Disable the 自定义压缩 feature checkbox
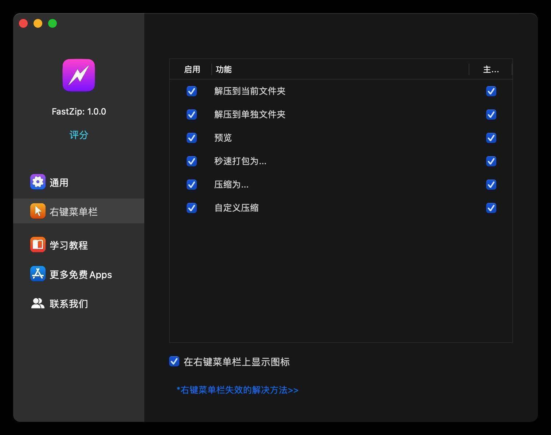Viewport: 551px width, 435px height. tap(191, 208)
